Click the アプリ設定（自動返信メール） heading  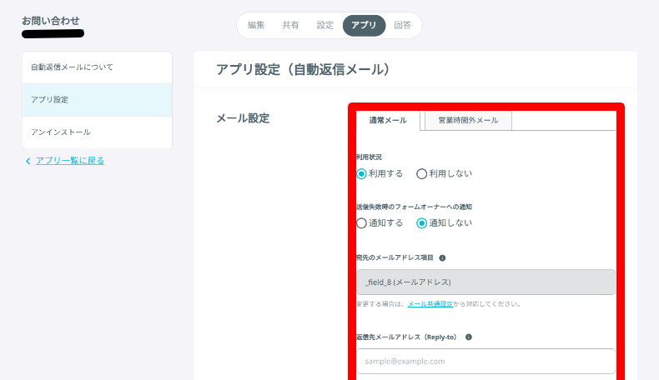303,70
